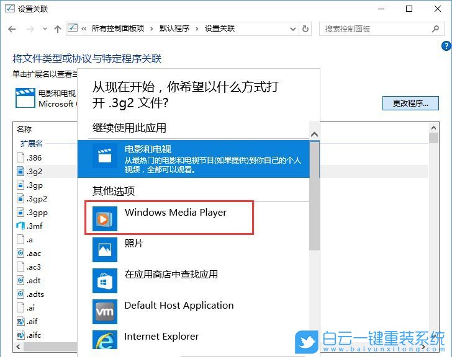452x357 pixels.
Task: Go back with the left arrow
Action: coord(12,29)
